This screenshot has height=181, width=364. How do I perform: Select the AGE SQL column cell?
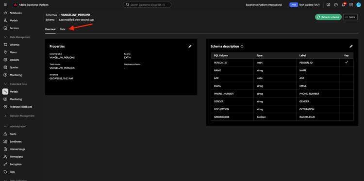point(232,78)
